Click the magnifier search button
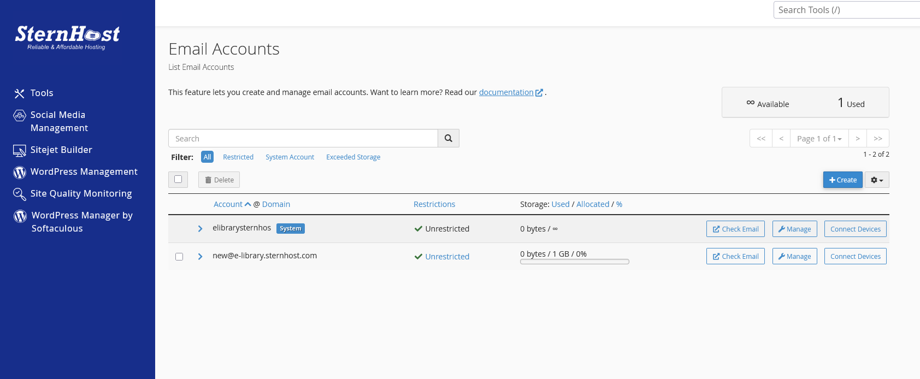This screenshot has width=920, height=379. 448,139
